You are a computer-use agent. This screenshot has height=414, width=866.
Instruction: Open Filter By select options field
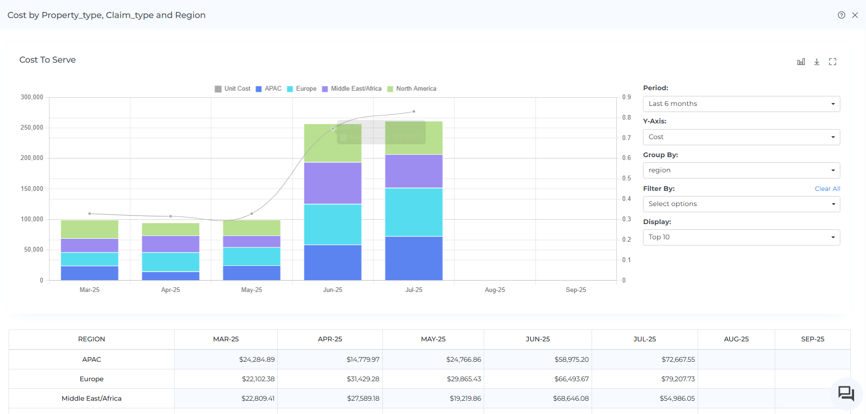741,204
